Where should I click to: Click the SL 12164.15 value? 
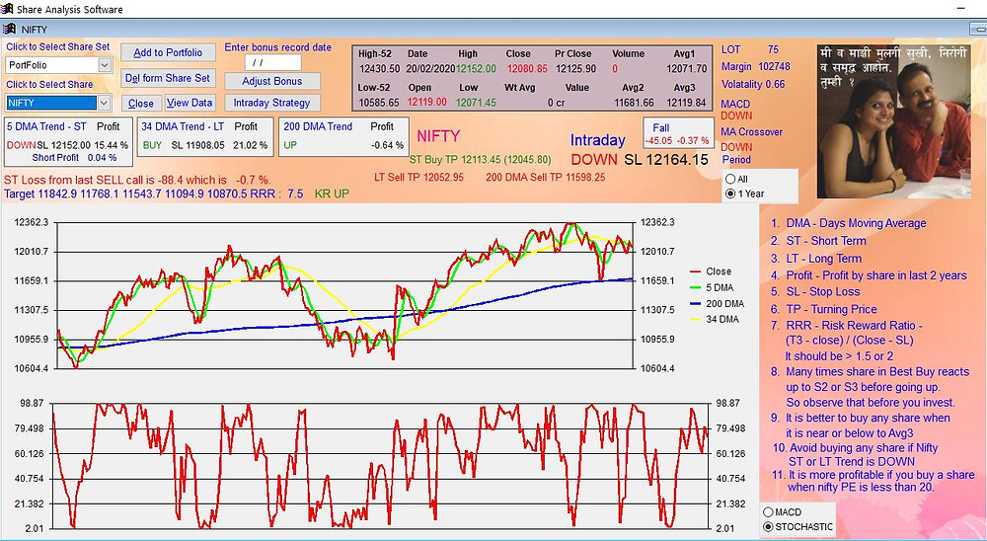pos(666,160)
